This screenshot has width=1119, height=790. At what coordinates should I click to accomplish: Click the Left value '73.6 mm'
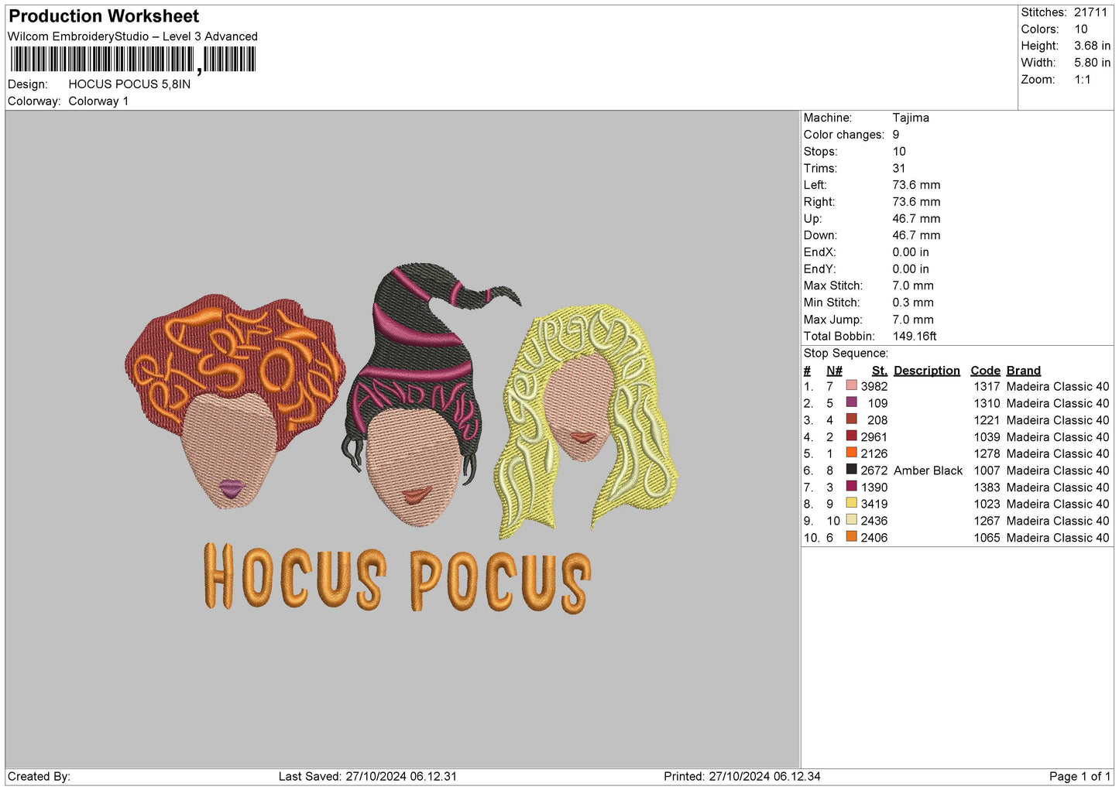(x=916, y=185)
